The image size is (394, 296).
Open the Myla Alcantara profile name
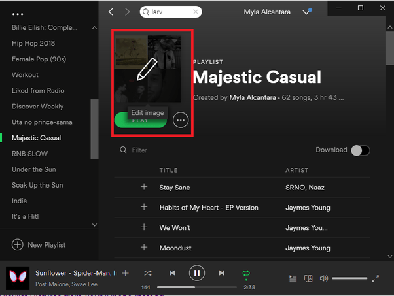267,12
